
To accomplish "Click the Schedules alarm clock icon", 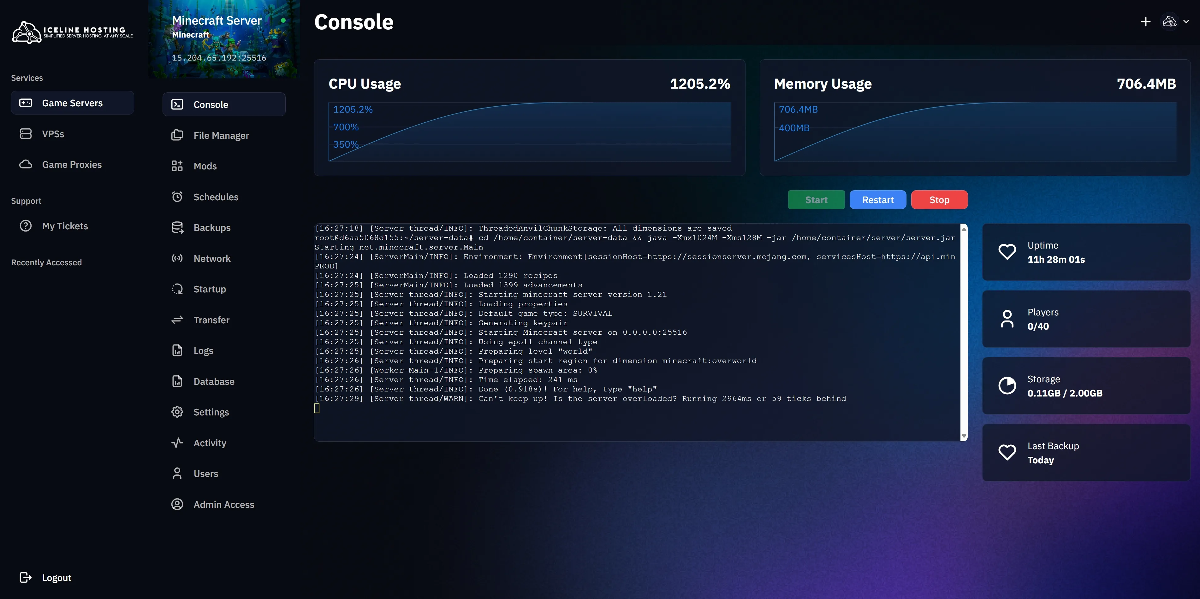I will click(177, 197).
